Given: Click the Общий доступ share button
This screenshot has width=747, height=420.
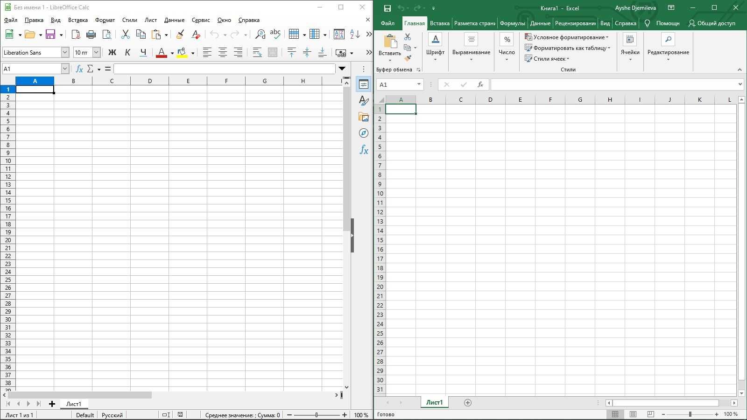Looking at the screenshot, I should tap(712, 23).
